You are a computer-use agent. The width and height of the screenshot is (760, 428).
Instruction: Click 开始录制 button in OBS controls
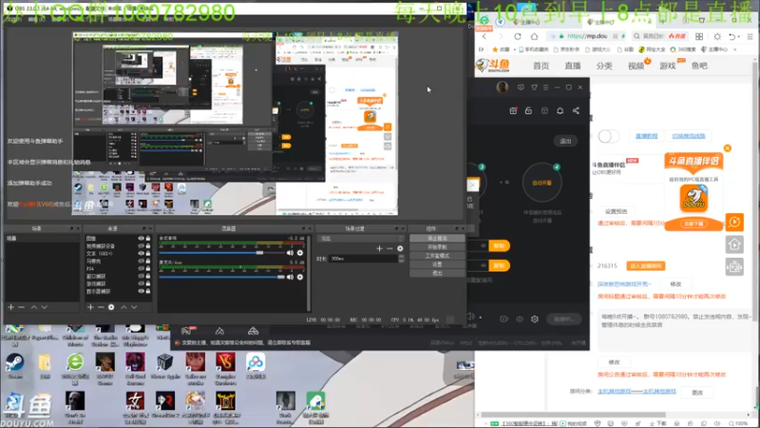click(x=437, y=247)
